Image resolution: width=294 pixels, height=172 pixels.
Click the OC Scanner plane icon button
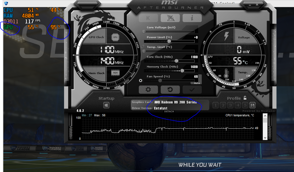(170, 18)
